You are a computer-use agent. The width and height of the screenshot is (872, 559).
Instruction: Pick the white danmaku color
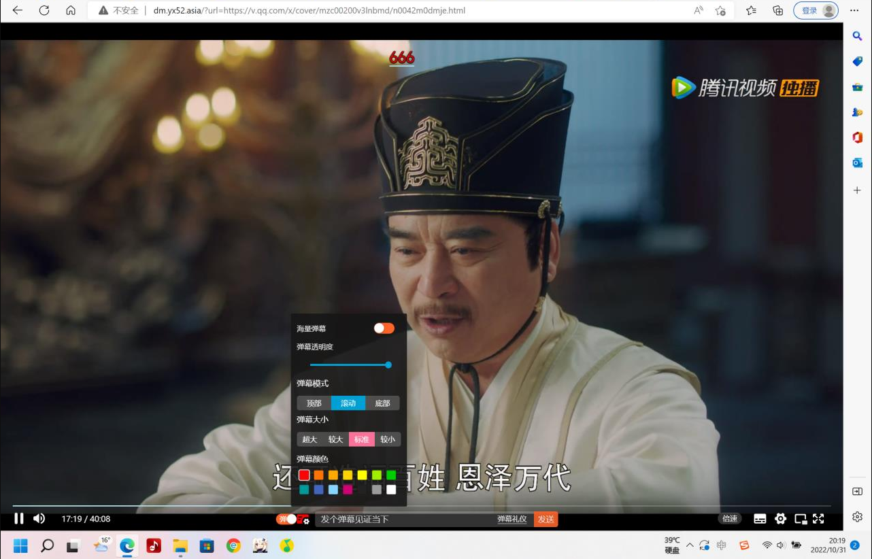tap(391, 490)
